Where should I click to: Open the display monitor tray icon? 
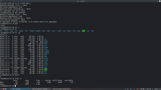[150, 89]
